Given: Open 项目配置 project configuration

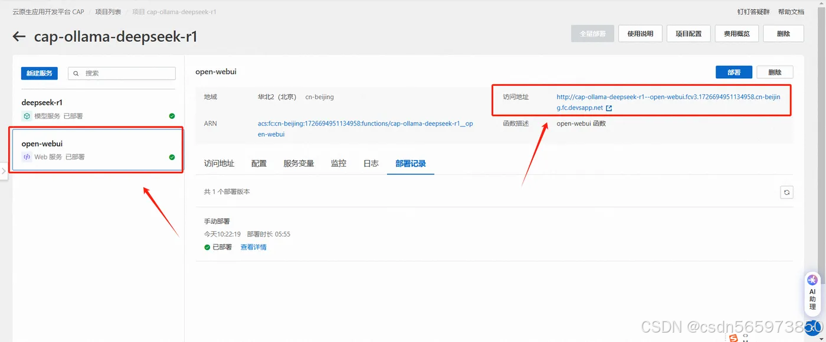Looking at the screenshot, I should pos(689,34).
